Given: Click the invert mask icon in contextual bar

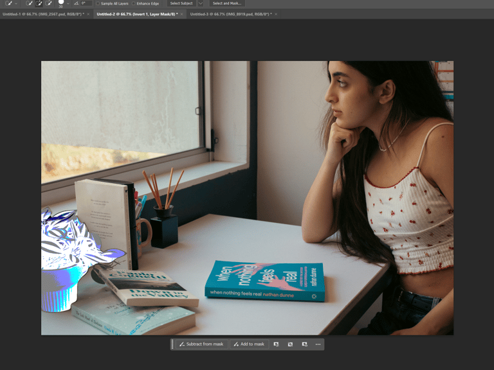Looking at the screenshot, I should click(x=290, y=344).
